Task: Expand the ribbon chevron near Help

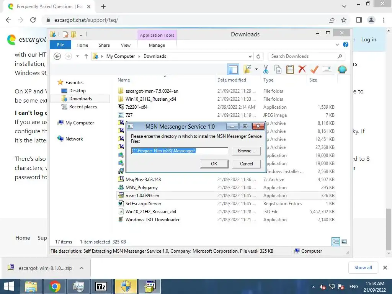Action: [x=337, y=45]
